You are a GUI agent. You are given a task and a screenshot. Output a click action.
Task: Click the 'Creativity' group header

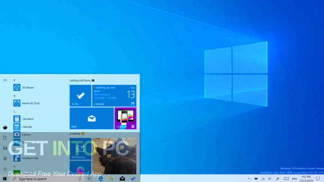pos(77,134)
